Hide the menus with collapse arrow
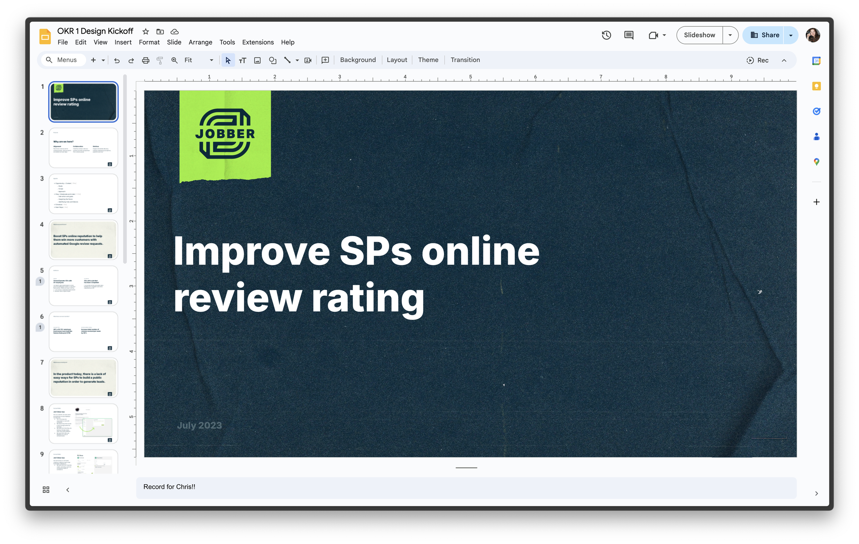Viewport: 859px width, 544px height. click(784, 60)
